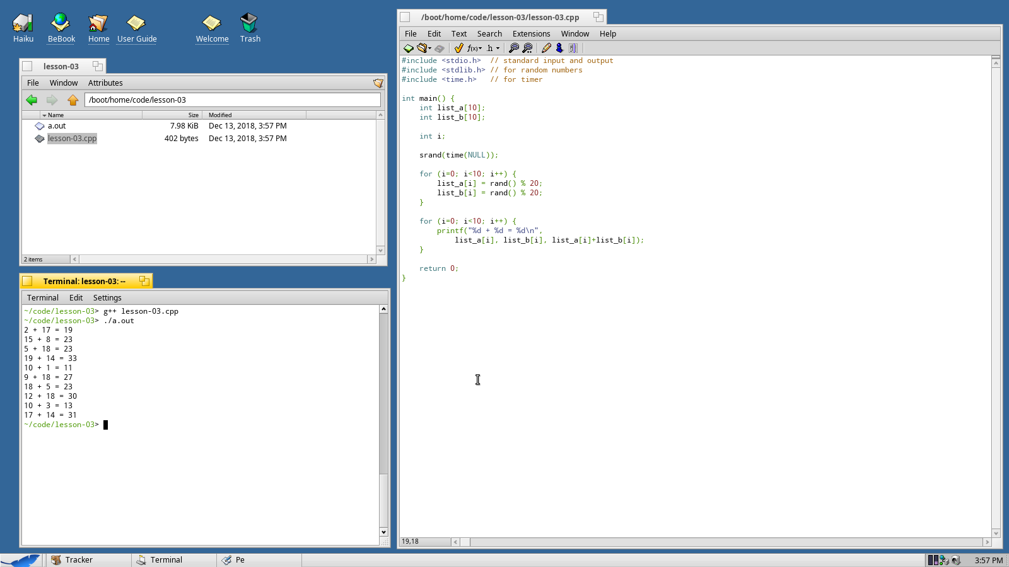Screen dimensions: 1009x567
Task: Click the volume speaker icon in Deskbar tray
Action: (956, 560)
